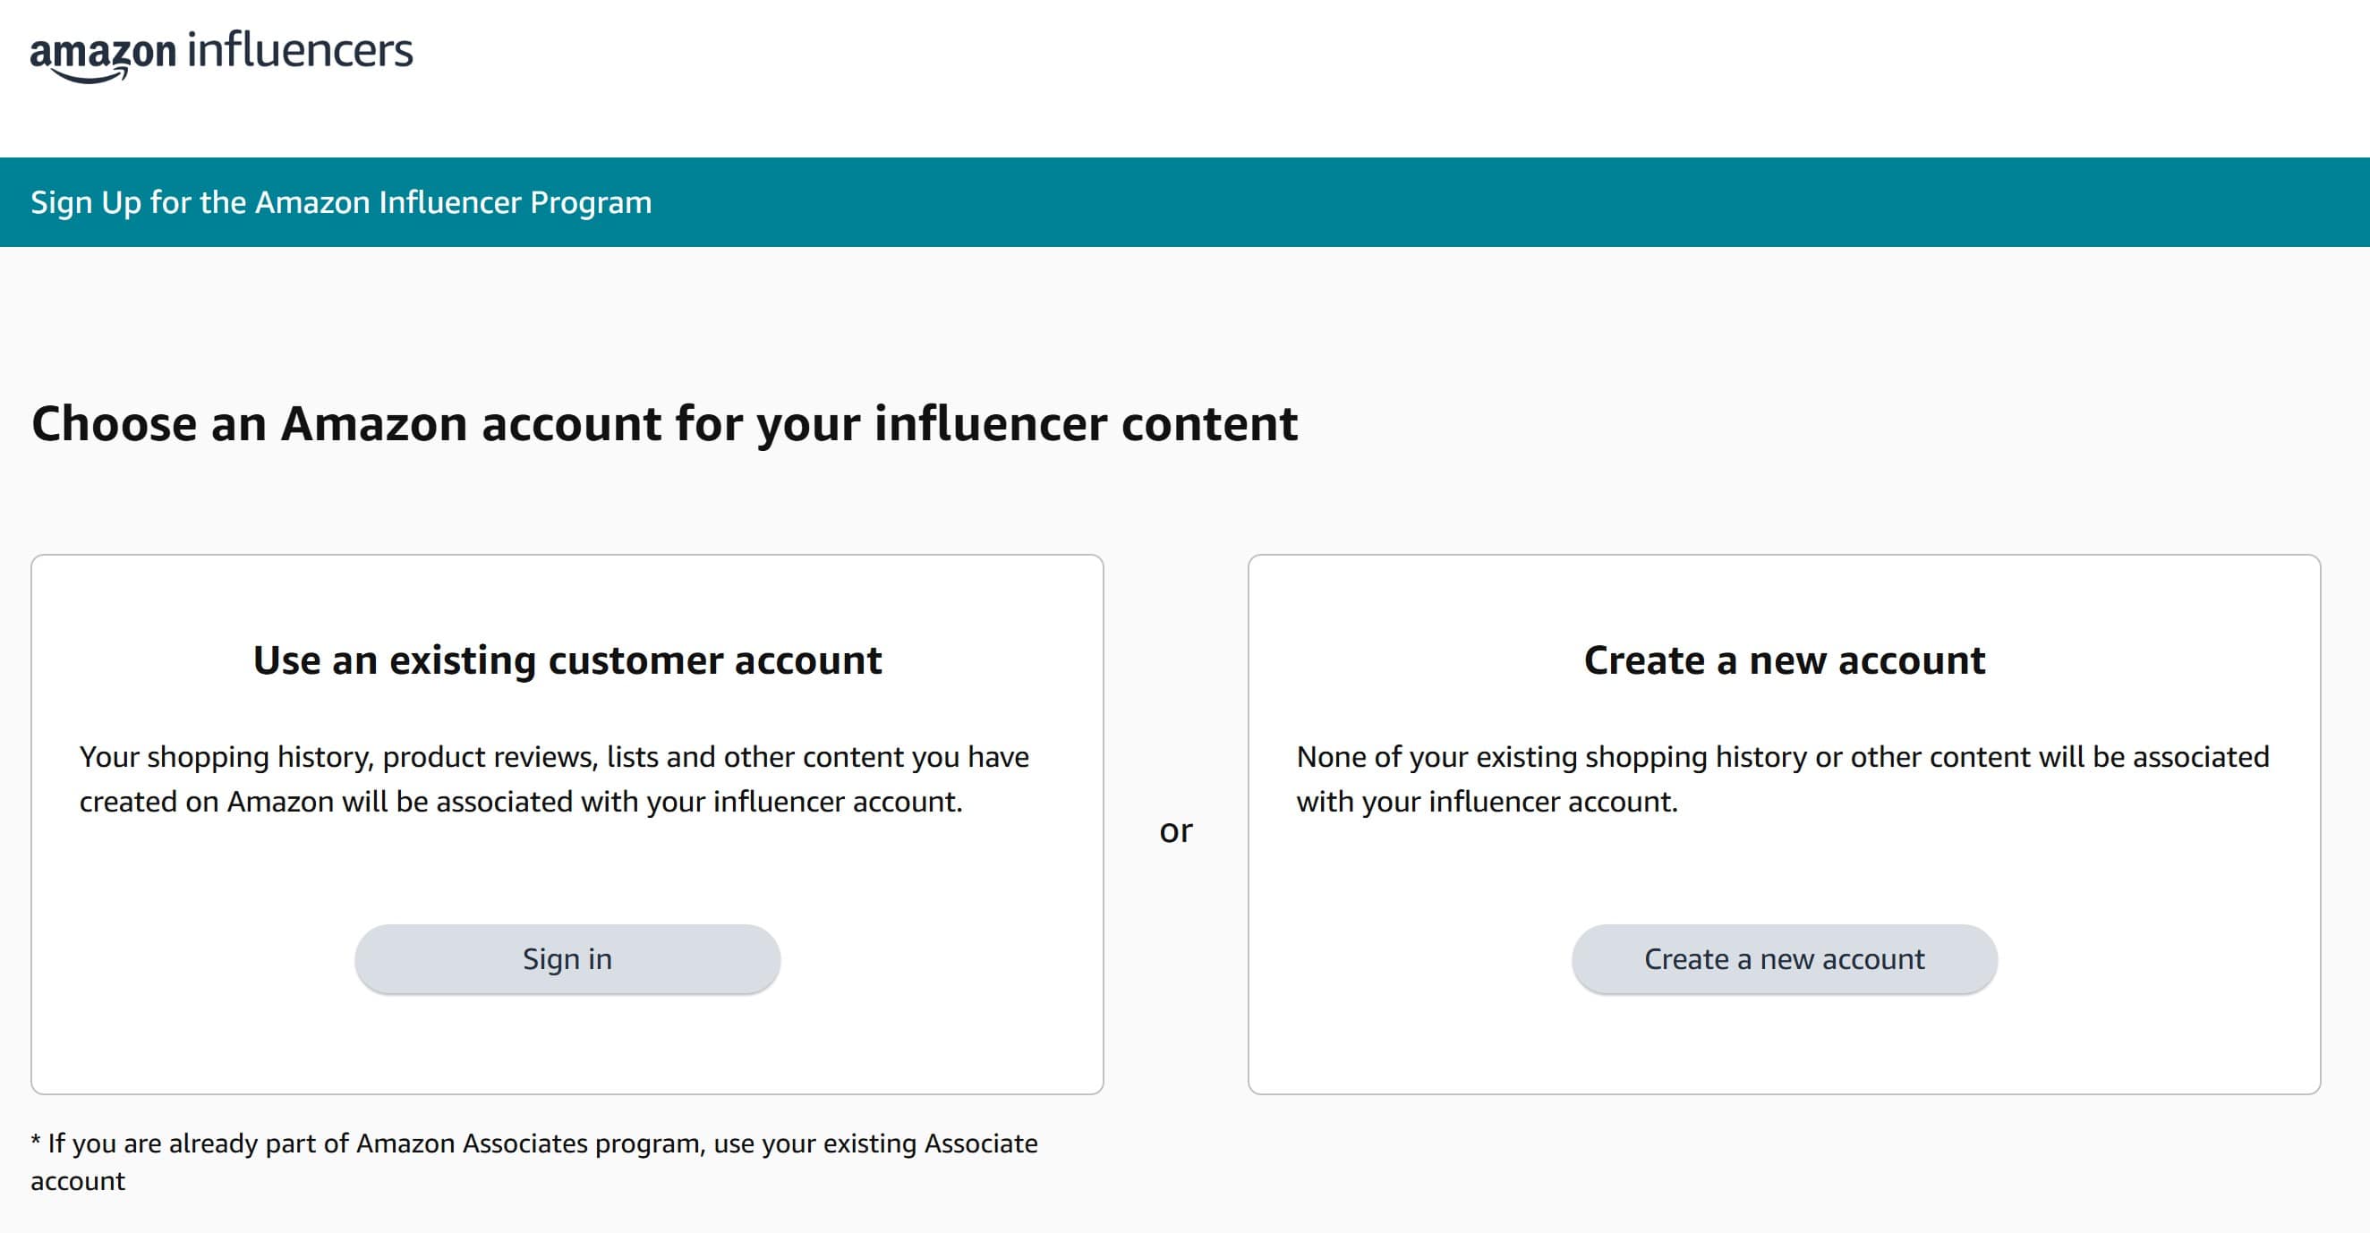Click the Amazon Influencers logo
This screenshot has height=1233, width=2370.
point(222,56)
